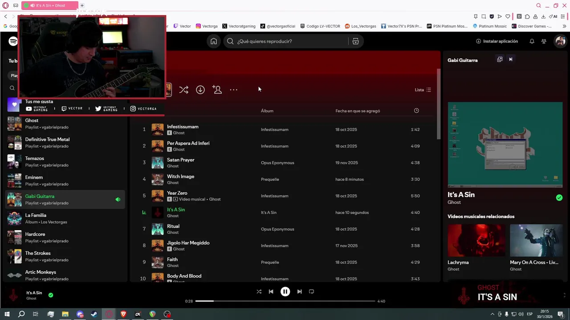The height and width of the screenshot is (320, 570).
Task: Open the Ghost playlist in library
Action: click(x=65, y=124)
